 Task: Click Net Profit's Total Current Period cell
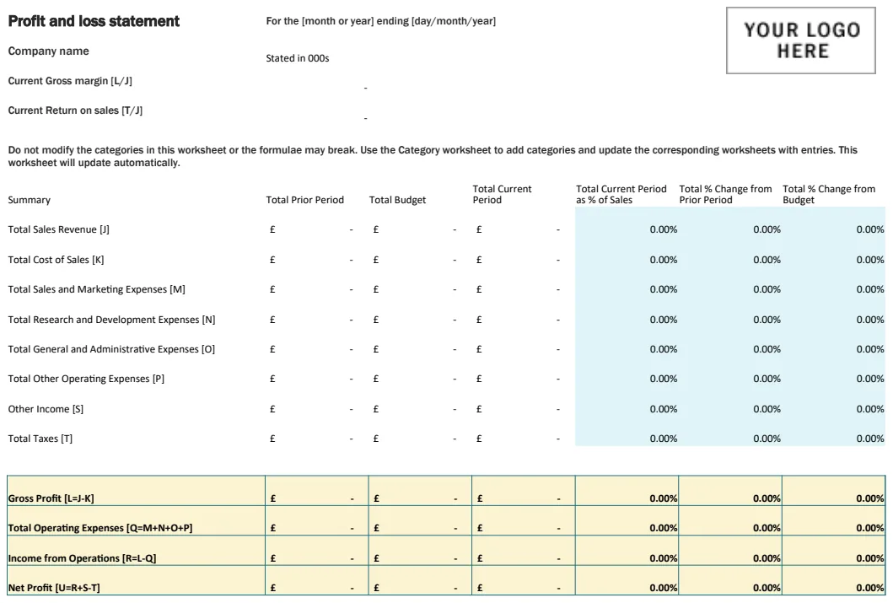[524, 580]
